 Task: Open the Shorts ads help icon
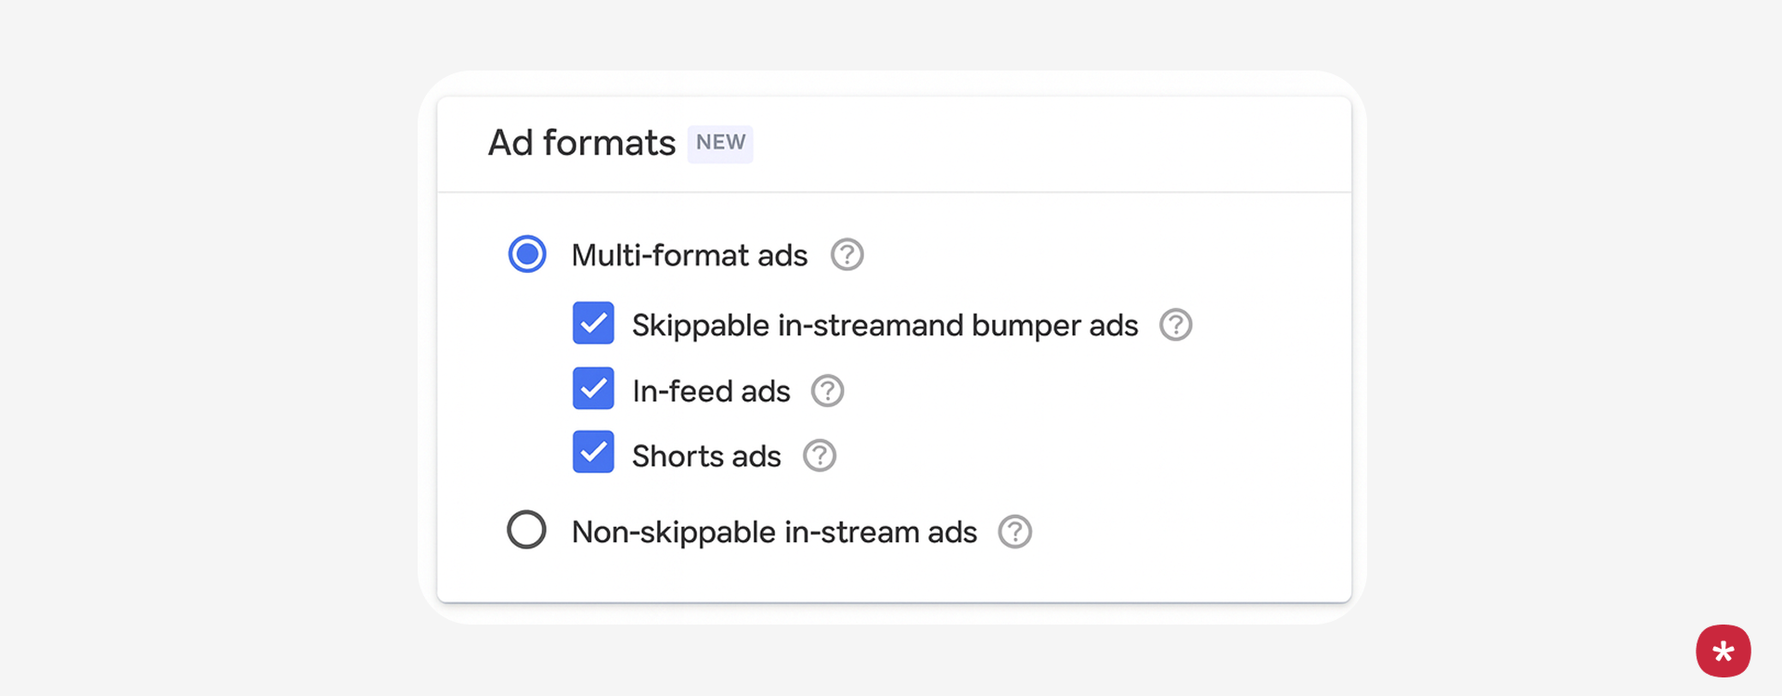tap(819, 456)
